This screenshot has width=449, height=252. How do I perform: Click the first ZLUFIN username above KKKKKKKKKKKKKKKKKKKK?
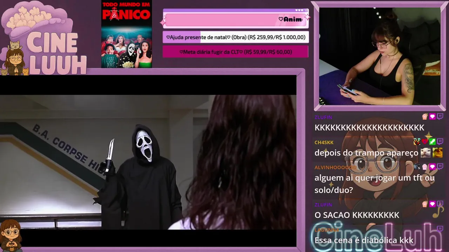click(323, 117)
